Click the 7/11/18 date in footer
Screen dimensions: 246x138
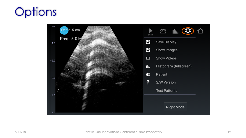20,132
